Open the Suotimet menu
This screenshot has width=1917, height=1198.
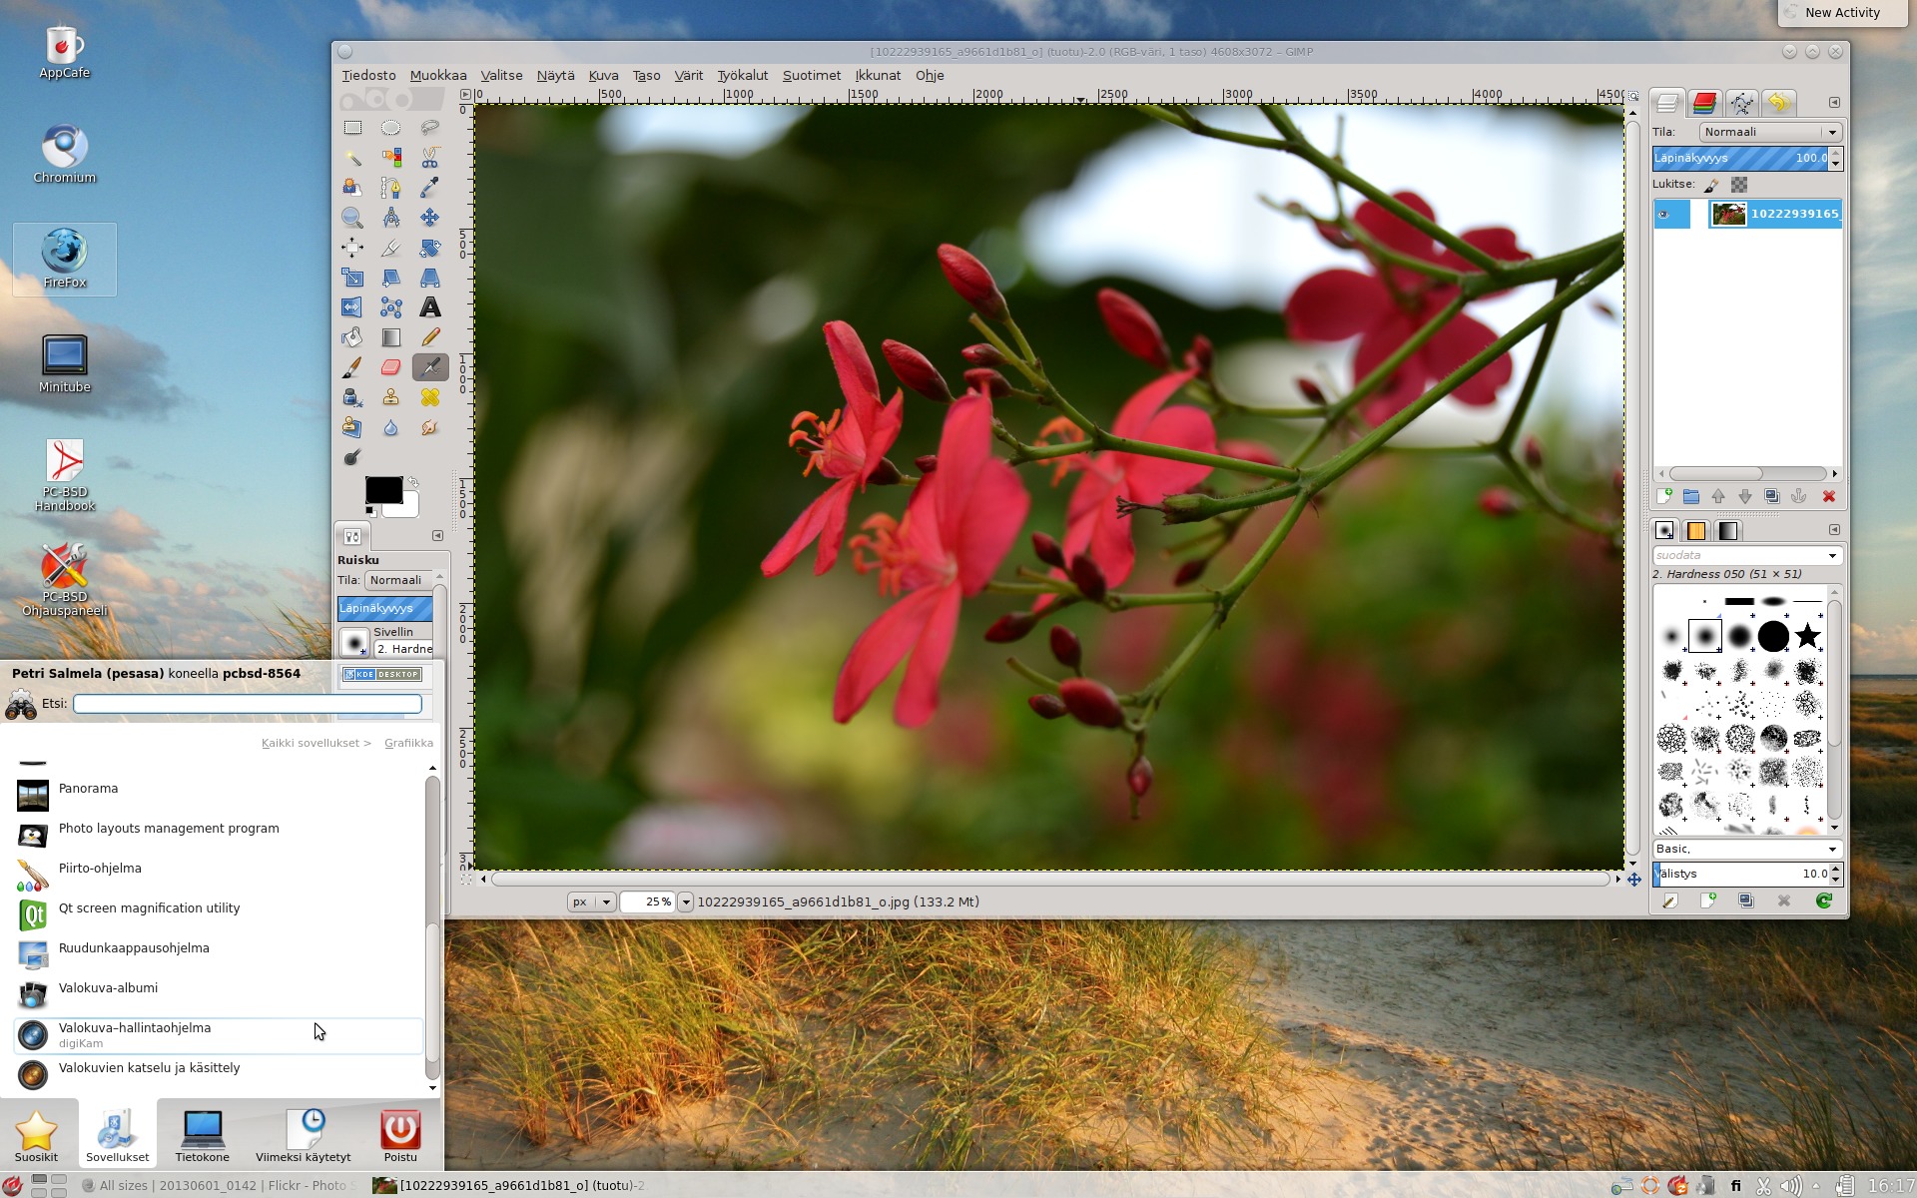click(x=811, y=75)
